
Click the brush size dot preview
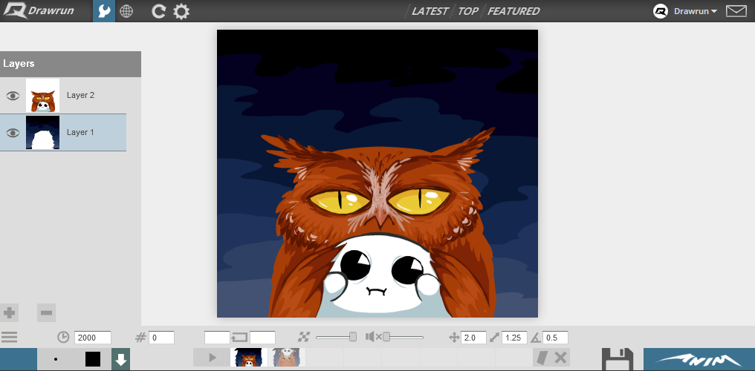pyautogui.click(x=56, y=359)
